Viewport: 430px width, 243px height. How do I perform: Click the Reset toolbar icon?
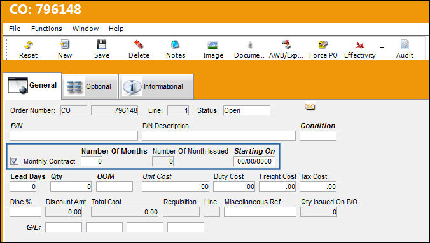point(28,45)
